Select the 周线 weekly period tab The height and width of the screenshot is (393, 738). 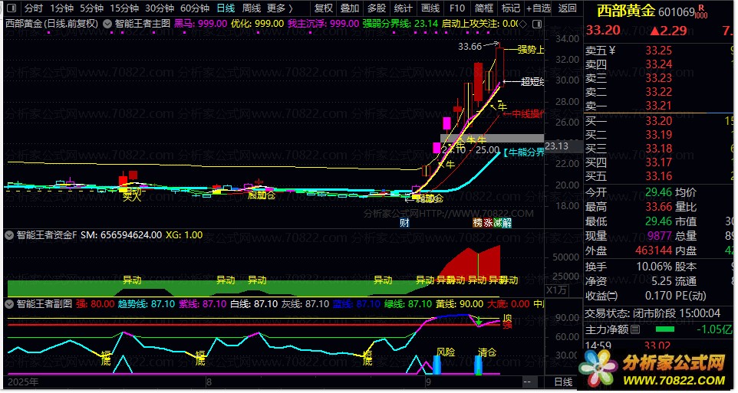(252, 8)
